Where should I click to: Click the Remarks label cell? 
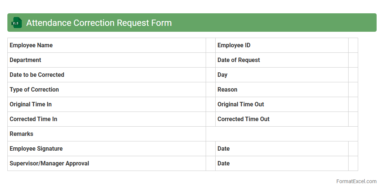[106, 134]
